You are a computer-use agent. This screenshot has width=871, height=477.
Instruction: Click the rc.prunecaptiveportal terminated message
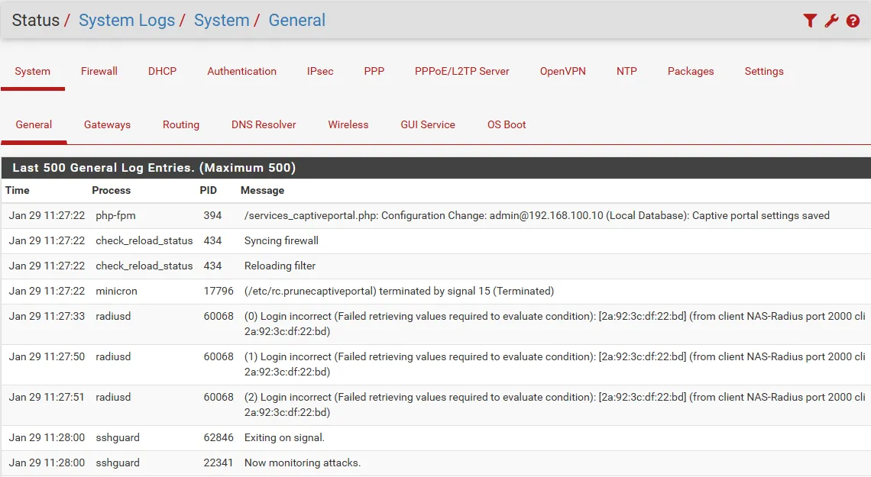[399, 292]
